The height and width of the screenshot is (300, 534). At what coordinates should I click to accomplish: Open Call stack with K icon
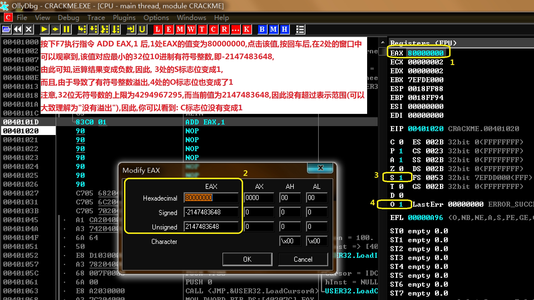tap(247, 29)
